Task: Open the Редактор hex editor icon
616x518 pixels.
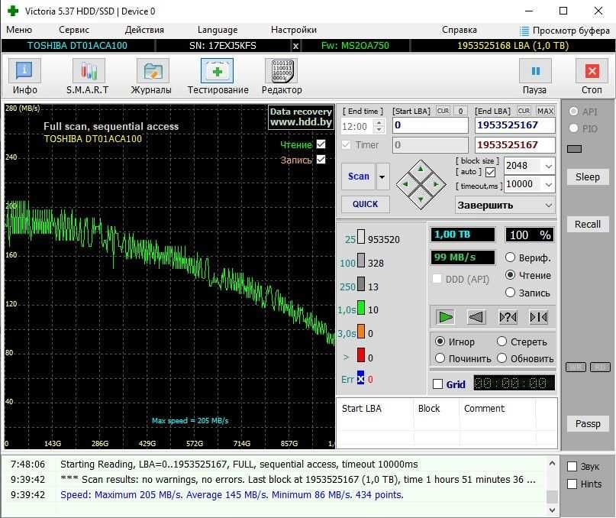Action: [x=281, y=72]
